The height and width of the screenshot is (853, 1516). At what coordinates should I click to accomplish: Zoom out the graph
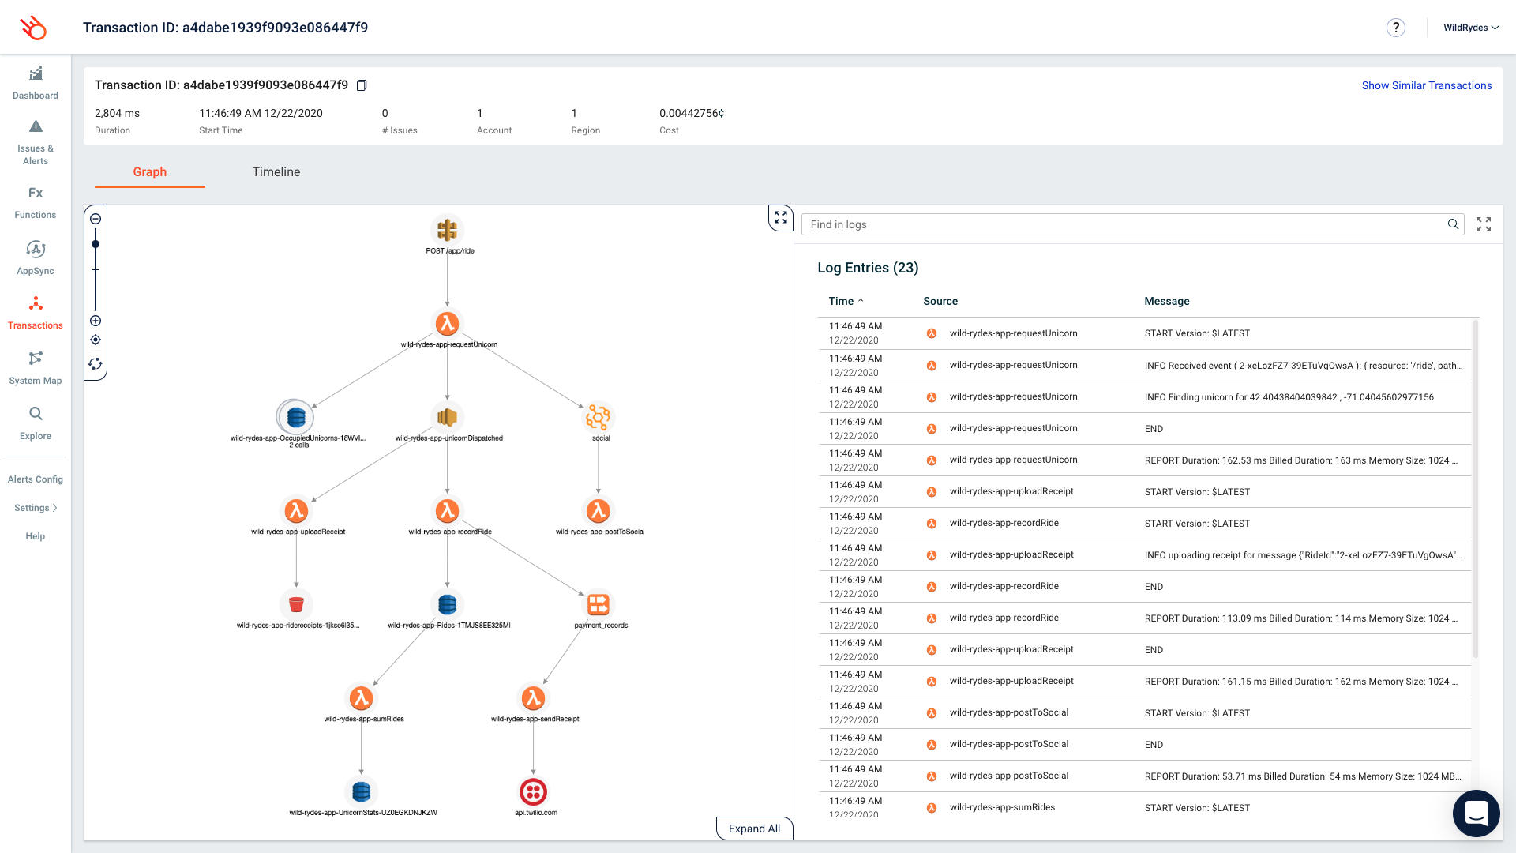pos(96,219)
